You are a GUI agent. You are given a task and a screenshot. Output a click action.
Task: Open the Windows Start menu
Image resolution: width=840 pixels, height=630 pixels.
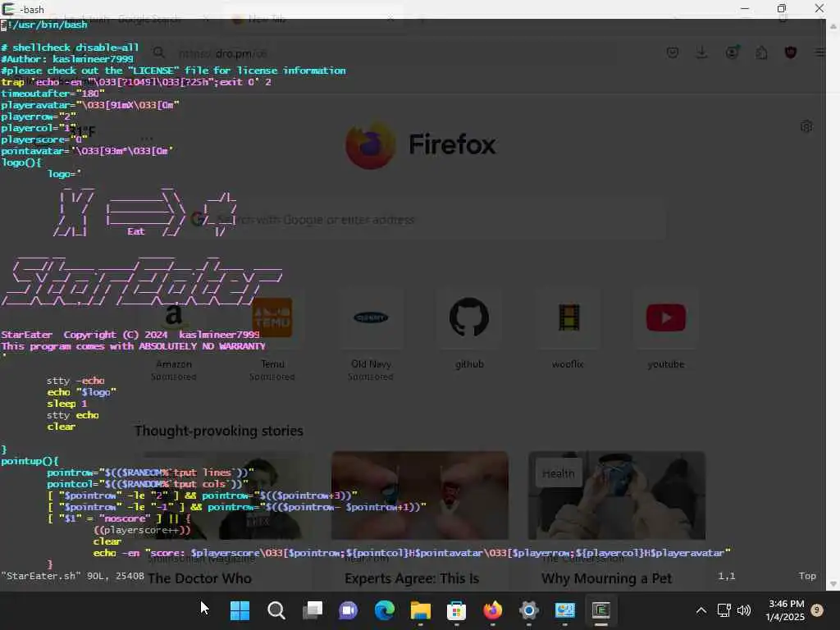point(240,610)
